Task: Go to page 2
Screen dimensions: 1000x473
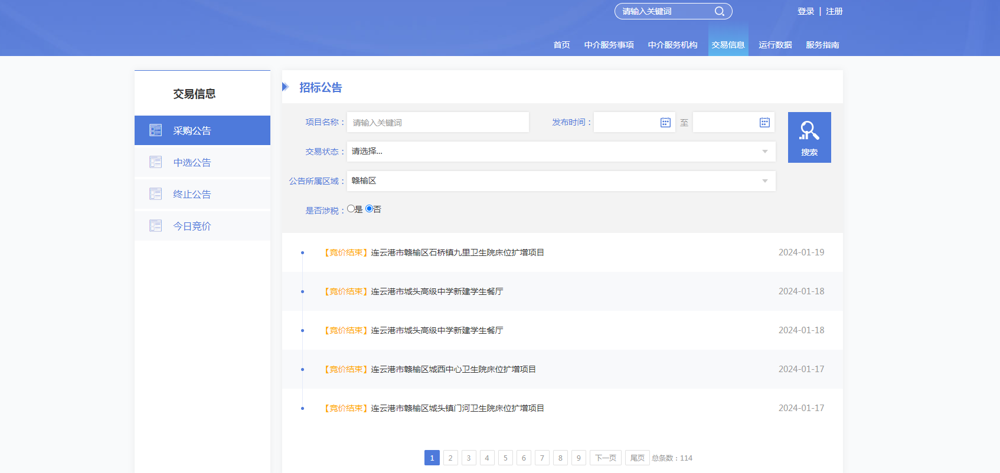Action: [x=450, y=458]
